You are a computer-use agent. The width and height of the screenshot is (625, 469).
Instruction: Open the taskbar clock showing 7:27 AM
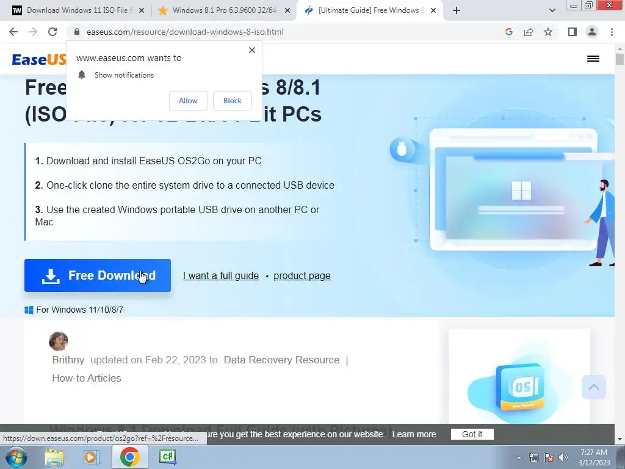coord(594,457)
